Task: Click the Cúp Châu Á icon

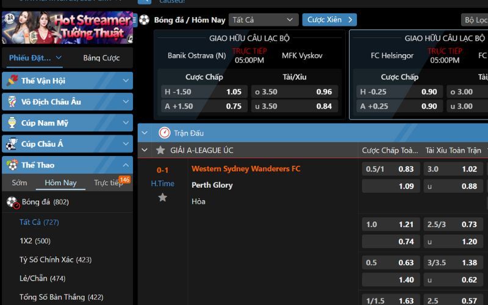Action: pyautogui.click(x=12, y=144)
